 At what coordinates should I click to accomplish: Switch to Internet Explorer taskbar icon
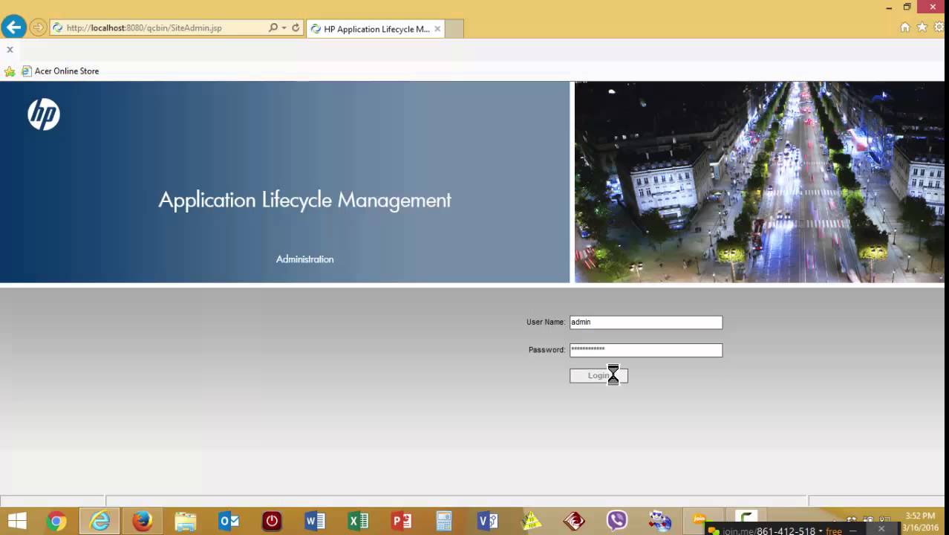(x=100, y=521)
